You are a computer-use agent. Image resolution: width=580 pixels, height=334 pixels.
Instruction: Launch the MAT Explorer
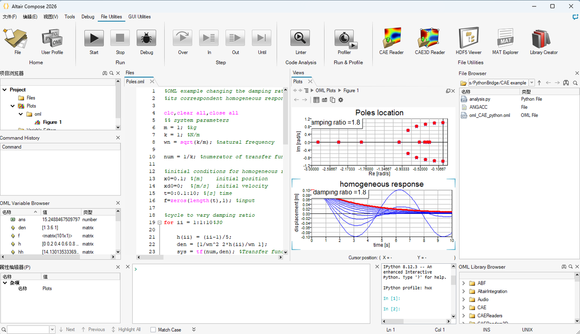coord(505,38)
